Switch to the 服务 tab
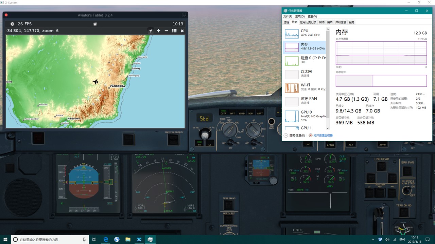This screenshot has width=435, height=244. [x=351, y=22]
